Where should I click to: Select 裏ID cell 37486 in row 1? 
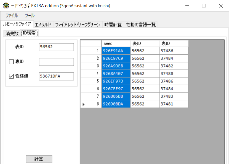[174, 51]
